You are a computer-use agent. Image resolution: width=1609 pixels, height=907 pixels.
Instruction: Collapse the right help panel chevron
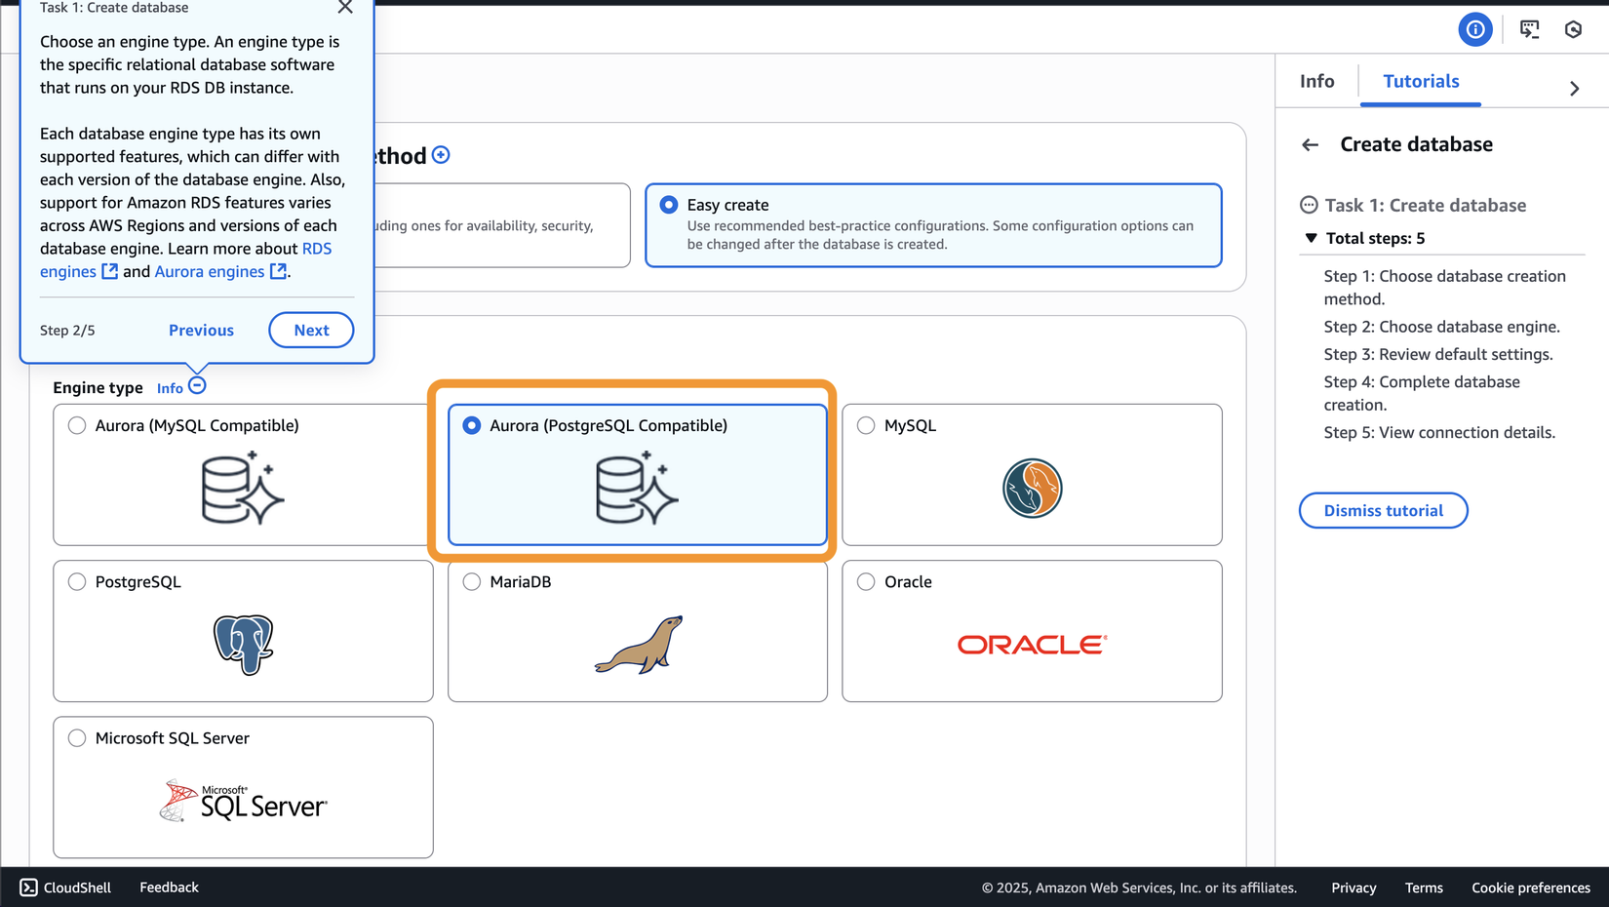point(1574,89)
